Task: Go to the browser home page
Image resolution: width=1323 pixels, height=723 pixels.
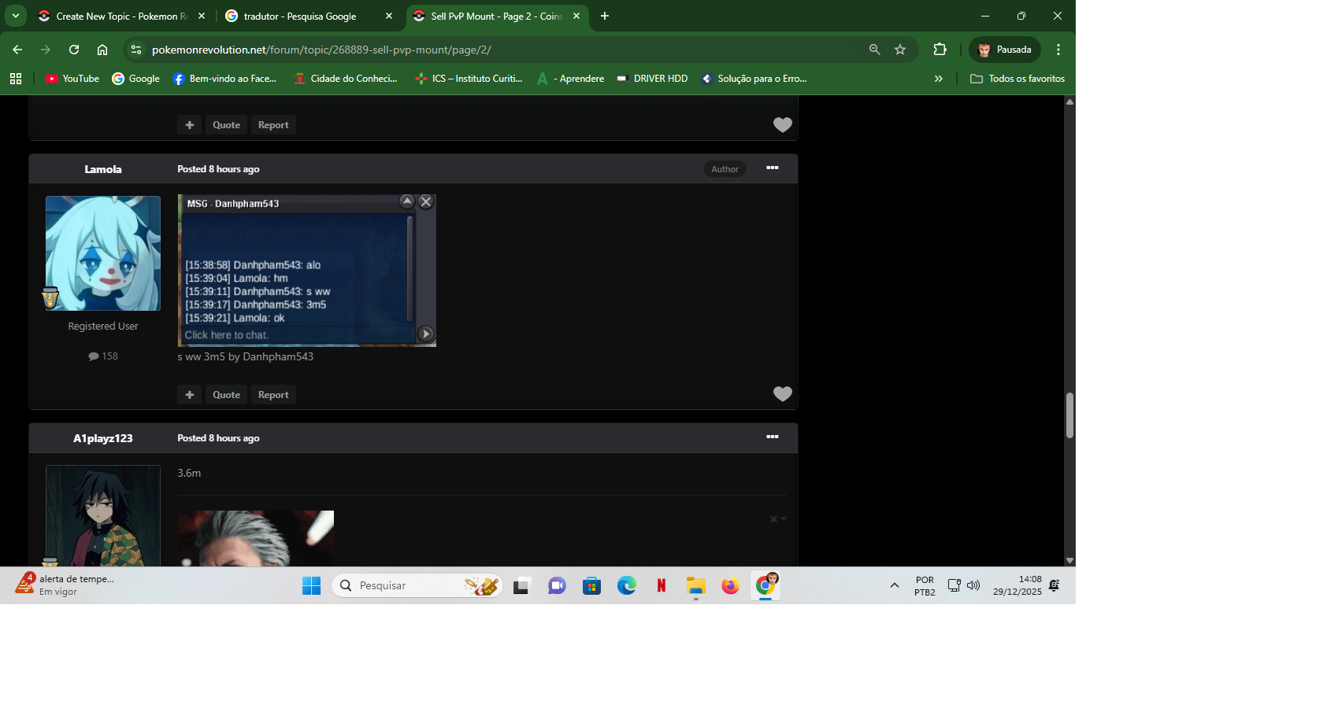Action: coord(102,50)
